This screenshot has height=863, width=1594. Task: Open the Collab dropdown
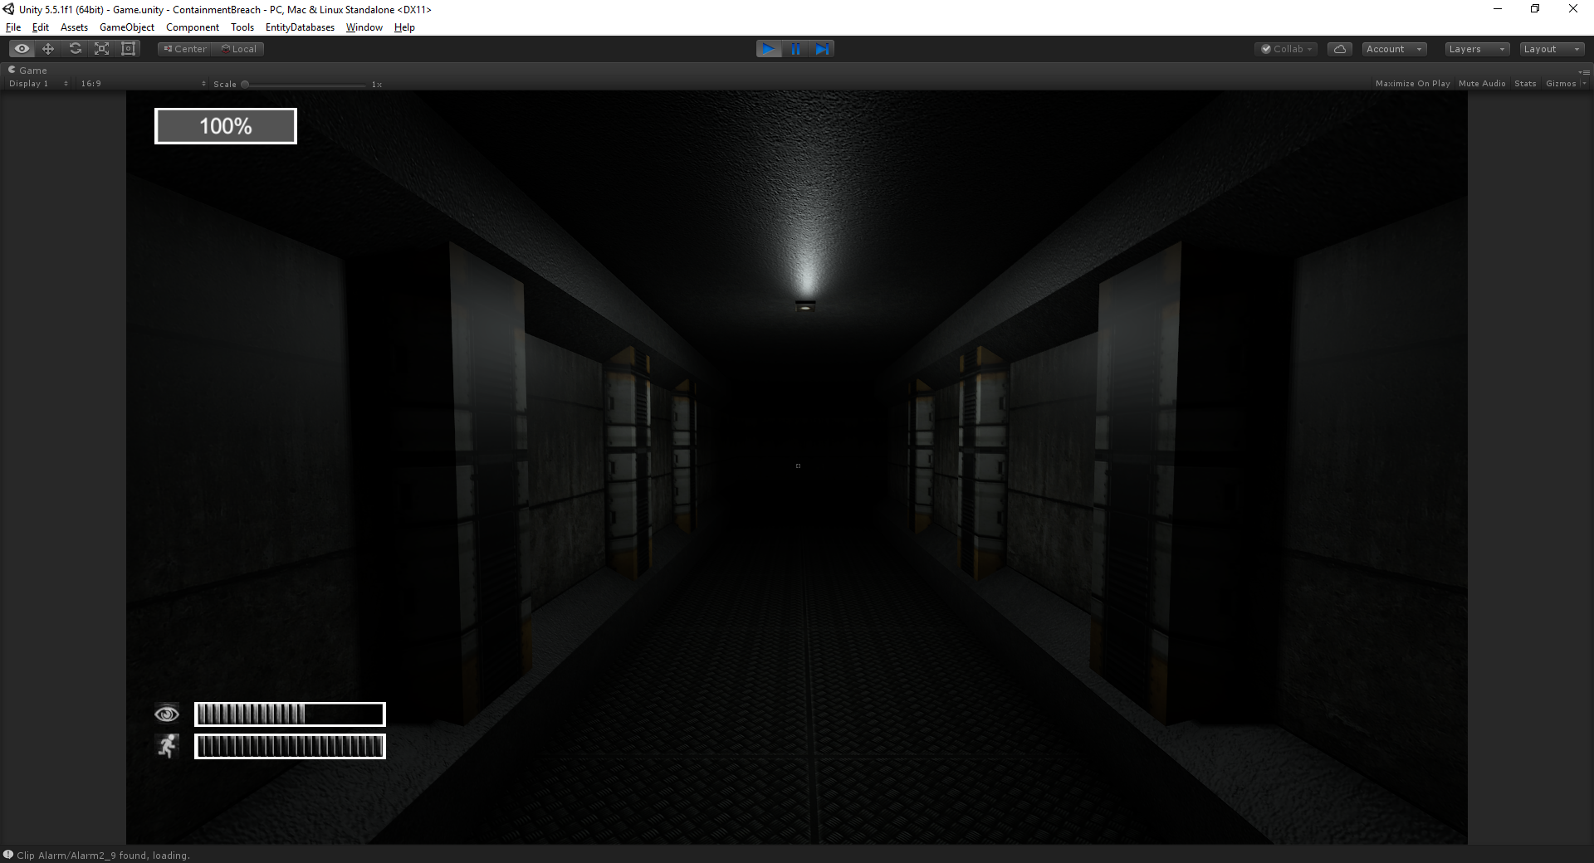point(1286,49)
